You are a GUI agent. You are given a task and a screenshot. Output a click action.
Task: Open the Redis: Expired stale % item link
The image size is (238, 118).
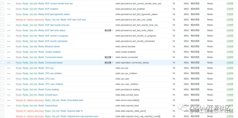72,111
